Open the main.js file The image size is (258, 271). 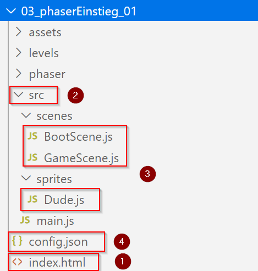click(x=47, y=220)
